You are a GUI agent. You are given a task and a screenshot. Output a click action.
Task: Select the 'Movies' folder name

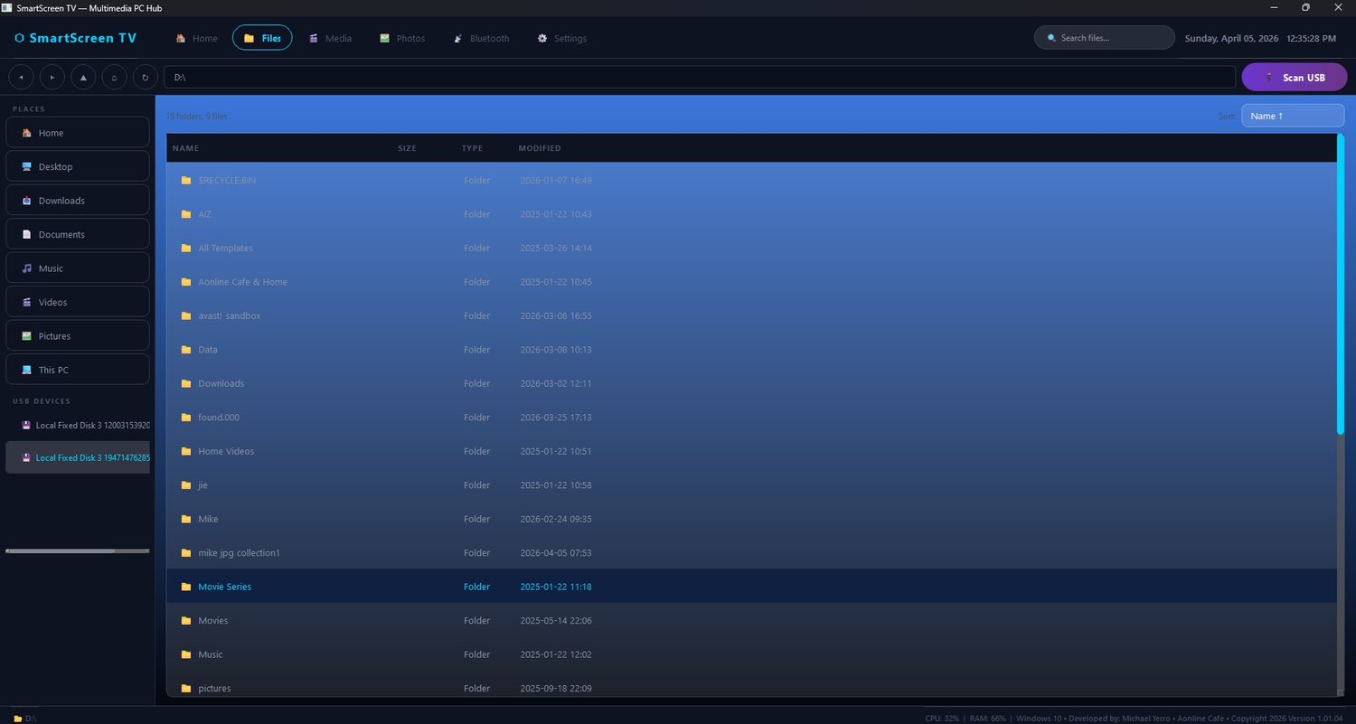click(213, 621)
